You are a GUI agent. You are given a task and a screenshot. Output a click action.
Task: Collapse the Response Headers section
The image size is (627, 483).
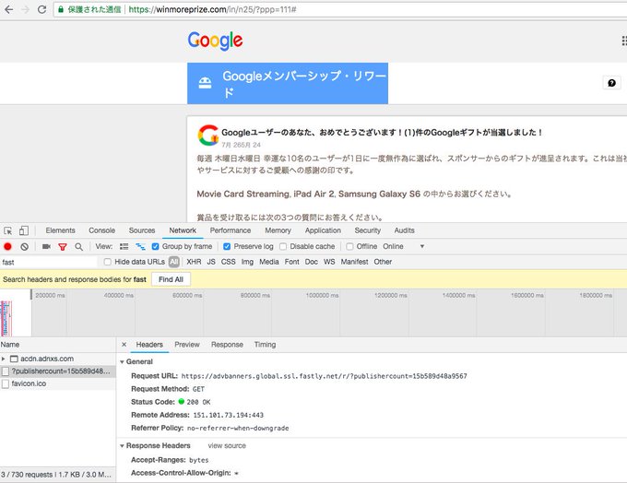tap(122, 446)
